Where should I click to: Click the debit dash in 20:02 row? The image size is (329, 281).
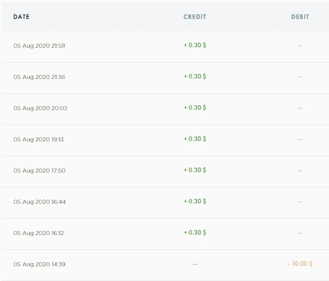coord(300,108)
